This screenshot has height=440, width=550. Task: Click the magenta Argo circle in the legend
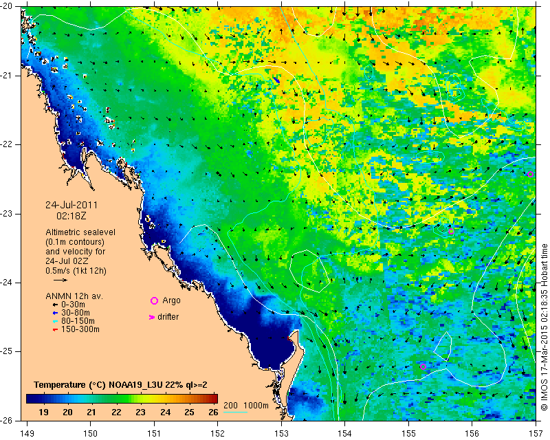(154, 300)
